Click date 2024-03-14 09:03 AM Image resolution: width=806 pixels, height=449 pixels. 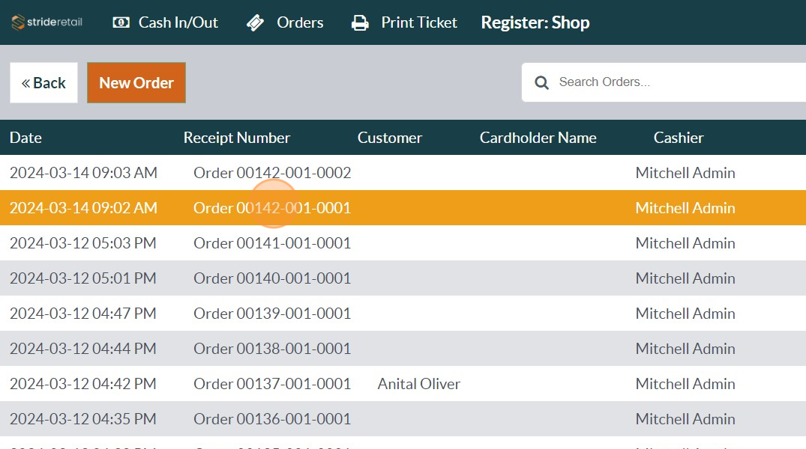click(x=83, y=173)
